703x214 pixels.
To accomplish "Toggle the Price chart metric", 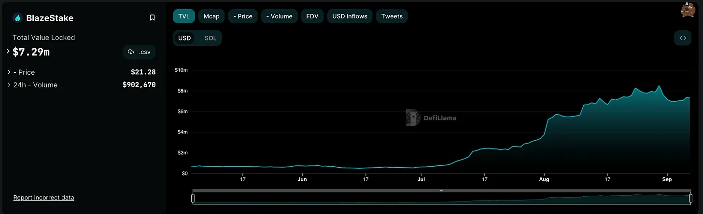I will coord(243,16).
